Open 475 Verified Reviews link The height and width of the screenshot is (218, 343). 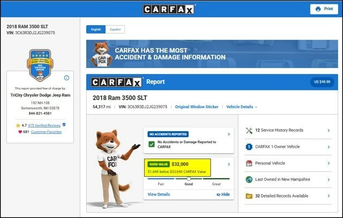[x=44, y=125]
